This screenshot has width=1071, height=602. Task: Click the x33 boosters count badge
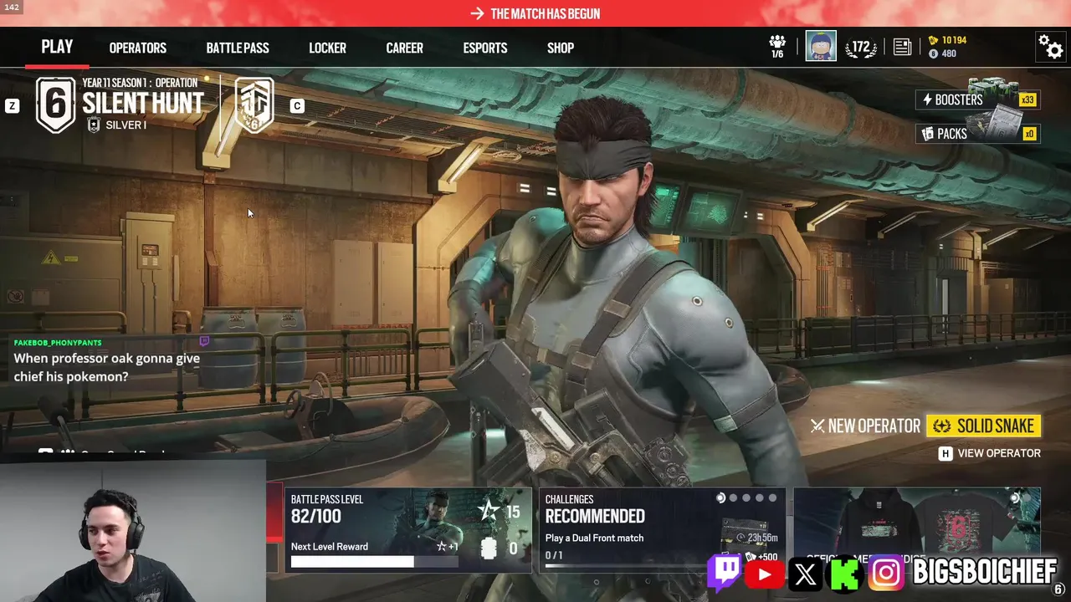click(1027, 99)
